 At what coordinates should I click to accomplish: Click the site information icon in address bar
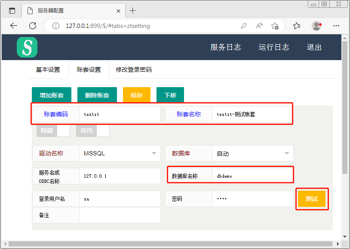(x=55, y=26)
